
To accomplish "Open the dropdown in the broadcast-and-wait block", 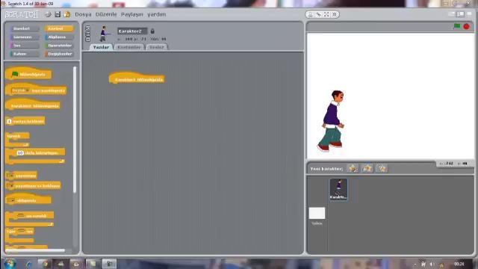I will [x=10, y=186].
